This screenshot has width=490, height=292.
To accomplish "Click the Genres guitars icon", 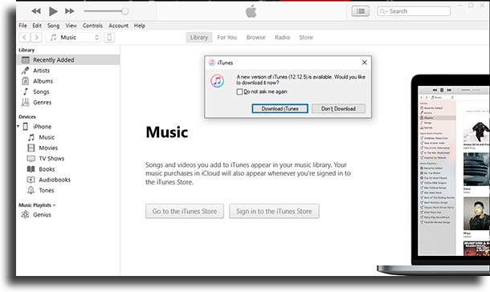I will (x=26, y=103).
